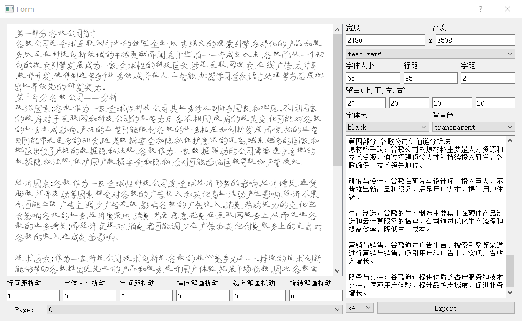Screen dimensions: 522x321
Task: Click the 宽度 width field showing 2480
Action: [385, 40]
